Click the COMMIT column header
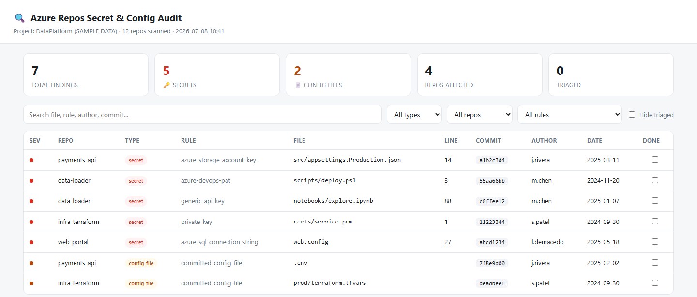This screenshot has height=297, width=697. [x=488, y=141]
